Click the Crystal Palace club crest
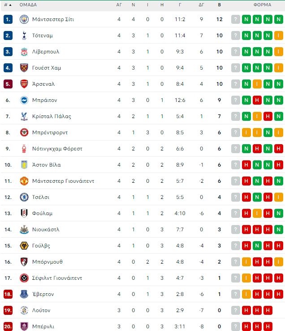Screen dimensions: 285x331 pyautogui.click(x=24, y=116)
